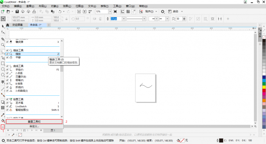This screenshot has height=144, width=266.
Task: Click the Undo arrow icon
Action: pyautogui.click(x=60, y=11)
